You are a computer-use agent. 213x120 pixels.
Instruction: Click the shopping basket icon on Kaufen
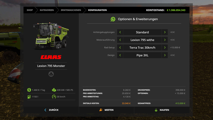pos(156,110)
